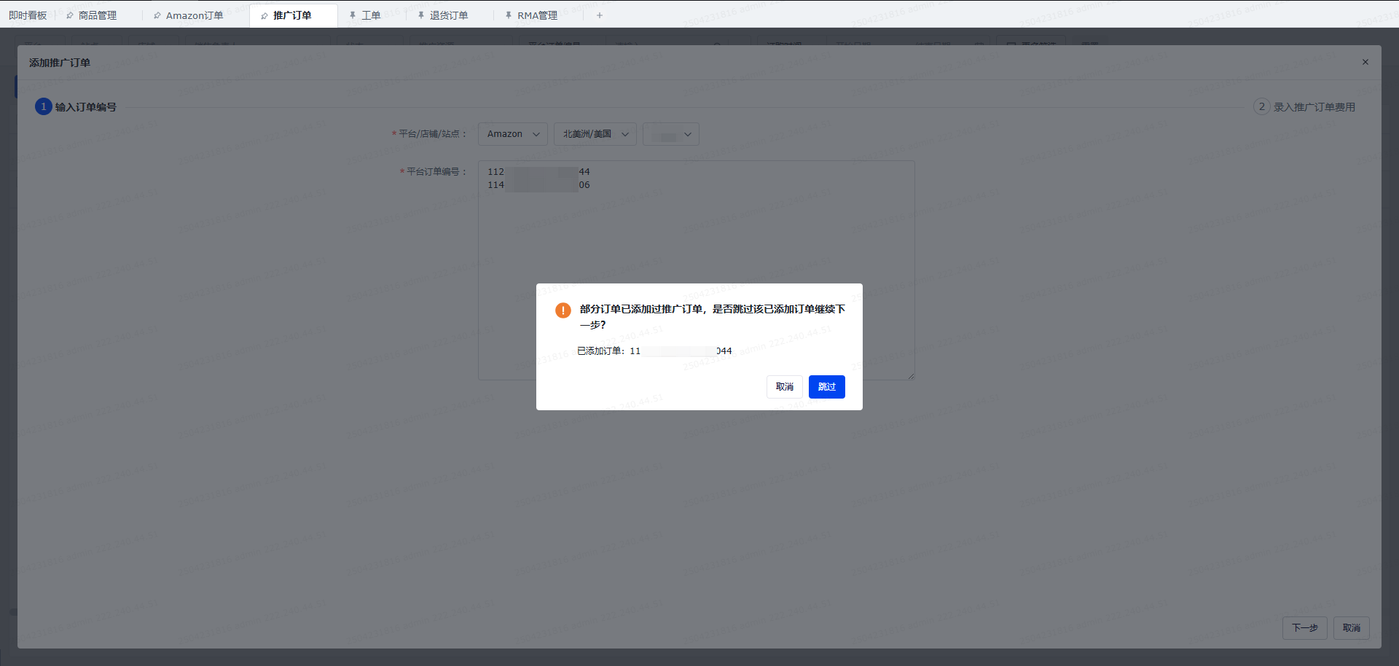The height and width of the screenshot is (666, 1399).
Task: Switch to the Amazon订单 tab
Action: tap(195, 15)
